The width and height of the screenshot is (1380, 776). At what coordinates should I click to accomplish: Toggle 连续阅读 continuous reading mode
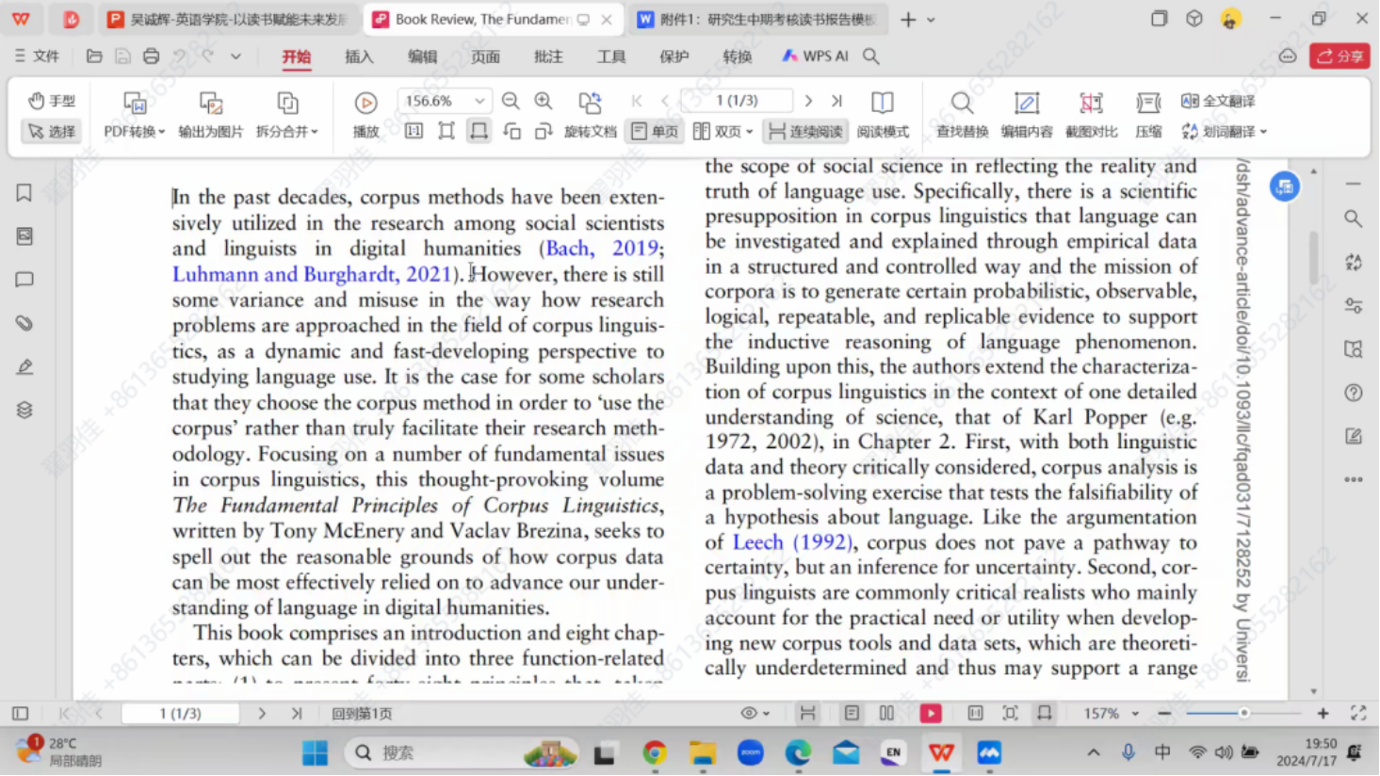[x=805, y=132]
